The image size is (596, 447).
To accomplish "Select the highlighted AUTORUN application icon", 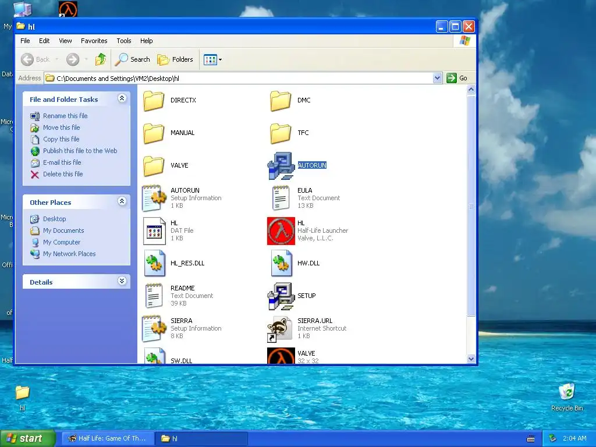I will click(281, 166).
